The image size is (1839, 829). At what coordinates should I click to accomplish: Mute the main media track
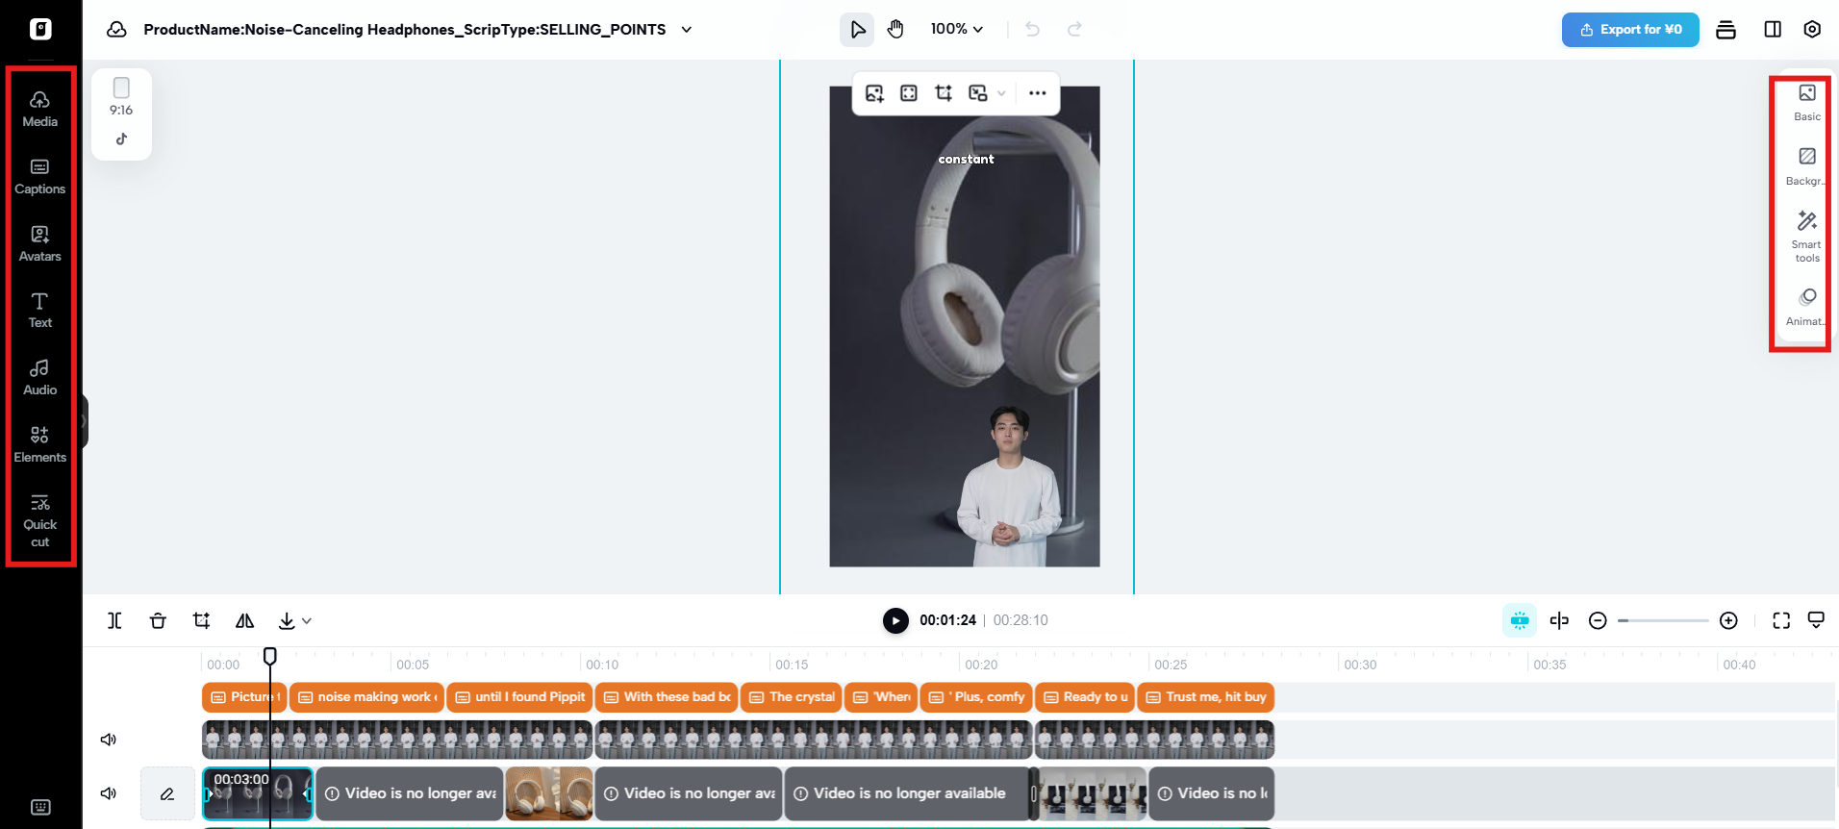(x=109, y=793)
